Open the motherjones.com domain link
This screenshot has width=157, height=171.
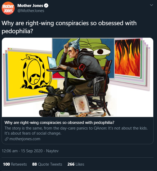25,139
